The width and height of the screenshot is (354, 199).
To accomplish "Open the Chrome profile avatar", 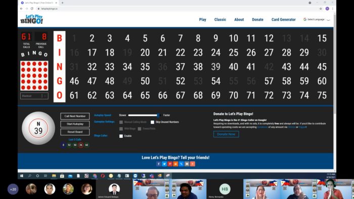I will click(x=327, y=9).
